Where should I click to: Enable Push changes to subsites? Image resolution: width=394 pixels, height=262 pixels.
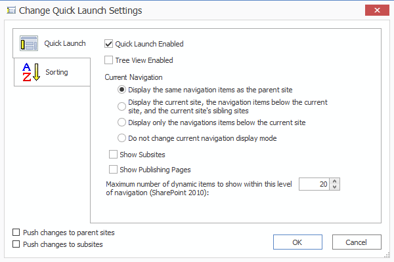tap(16, 244)
